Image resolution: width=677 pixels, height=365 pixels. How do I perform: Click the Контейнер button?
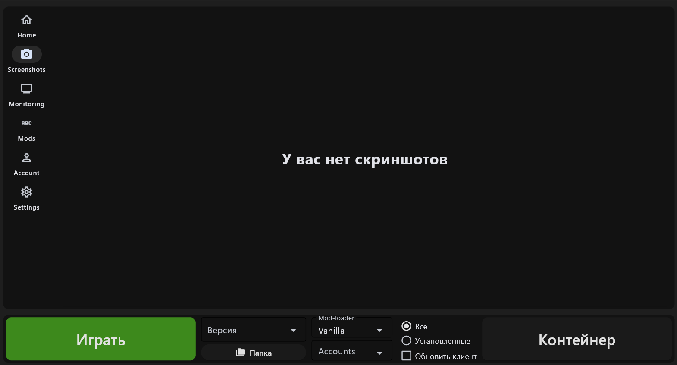[577, 340]
